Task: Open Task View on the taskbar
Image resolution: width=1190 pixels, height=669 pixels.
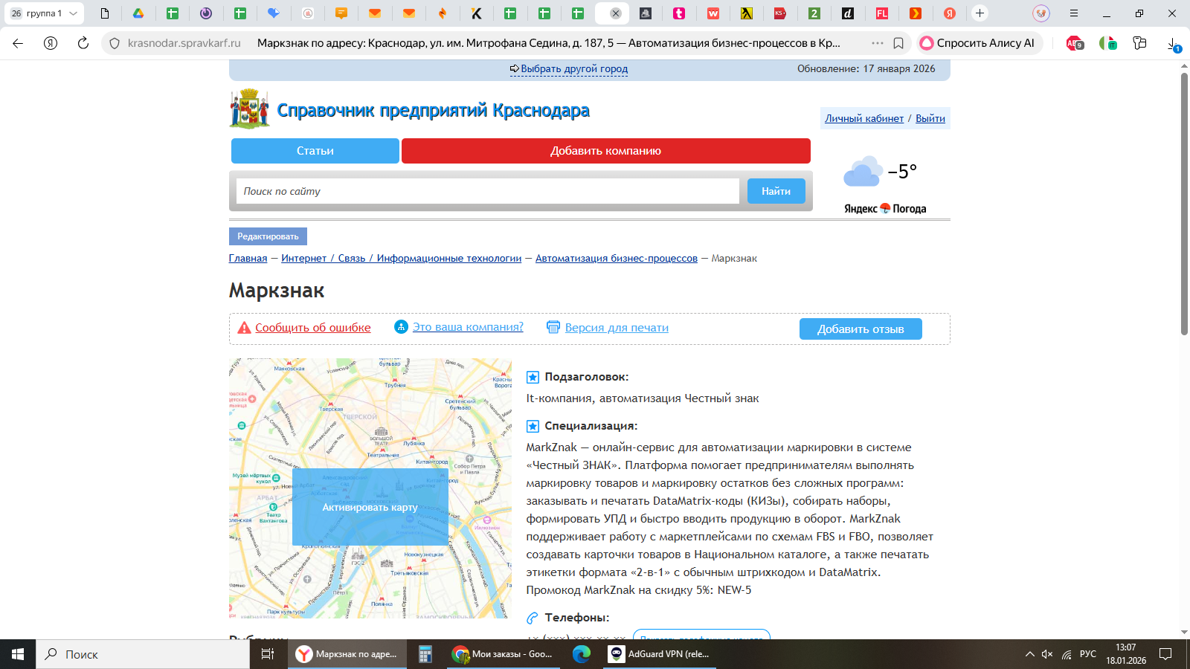Action: (268, 654)
